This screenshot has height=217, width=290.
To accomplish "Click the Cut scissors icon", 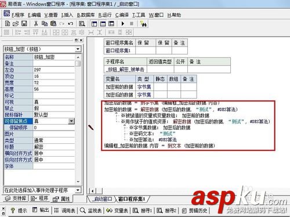I will tap(36, 24).
